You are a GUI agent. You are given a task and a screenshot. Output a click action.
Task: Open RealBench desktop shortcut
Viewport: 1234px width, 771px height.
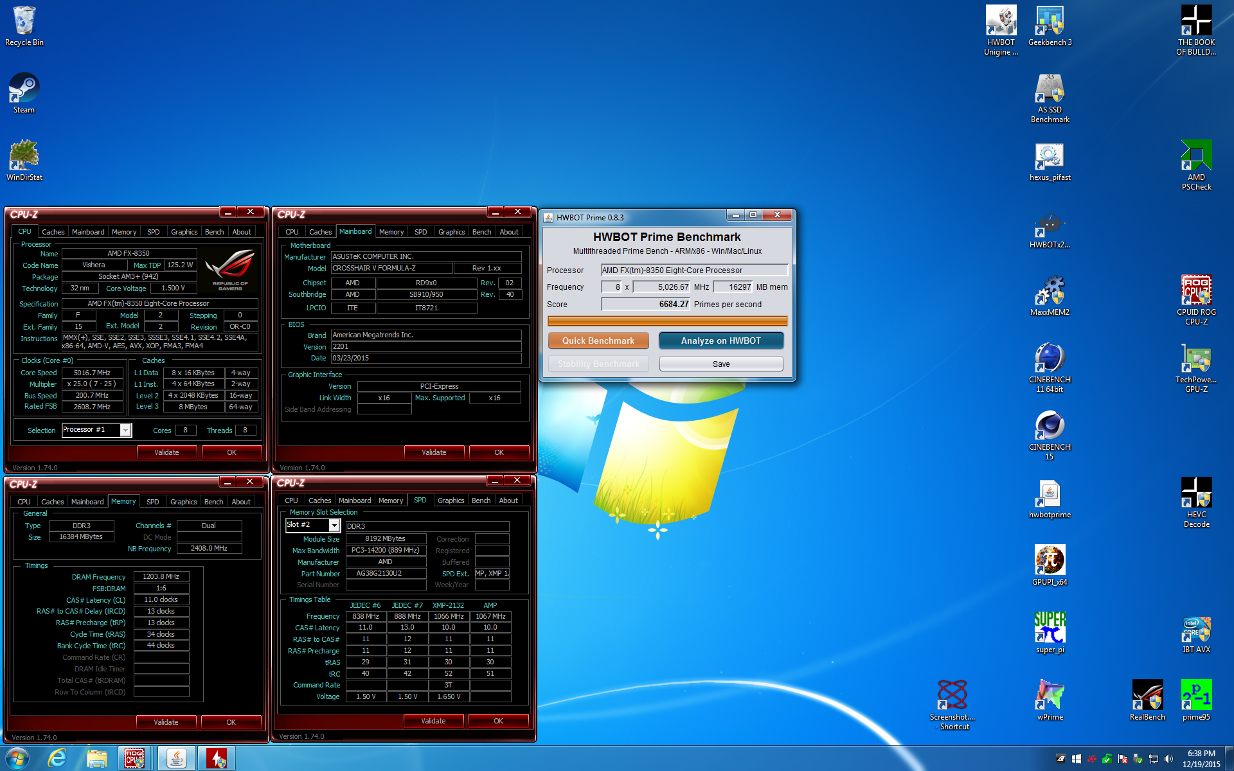pos(1147,701)
